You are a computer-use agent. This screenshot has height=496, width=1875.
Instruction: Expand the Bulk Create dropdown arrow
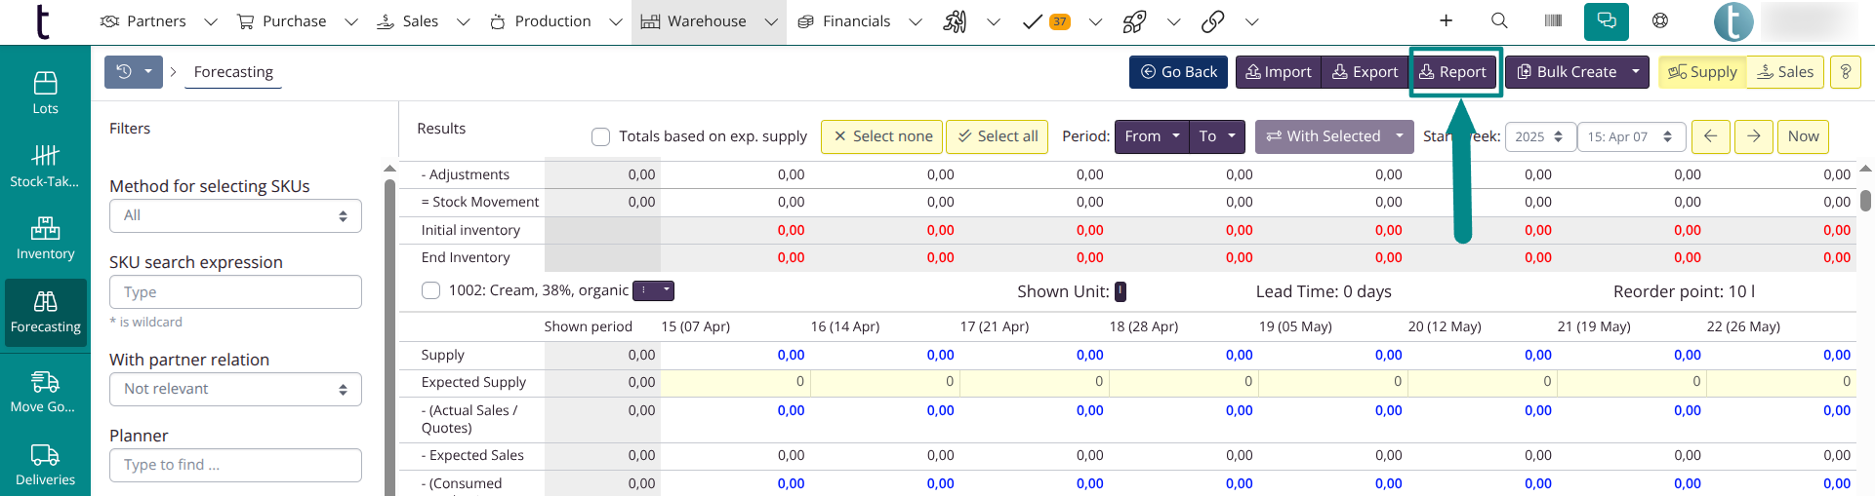[1636, 72]
